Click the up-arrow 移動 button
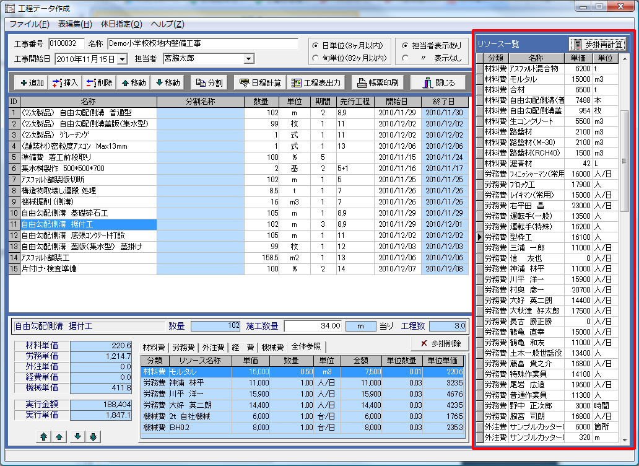 [x=133, y=83]
